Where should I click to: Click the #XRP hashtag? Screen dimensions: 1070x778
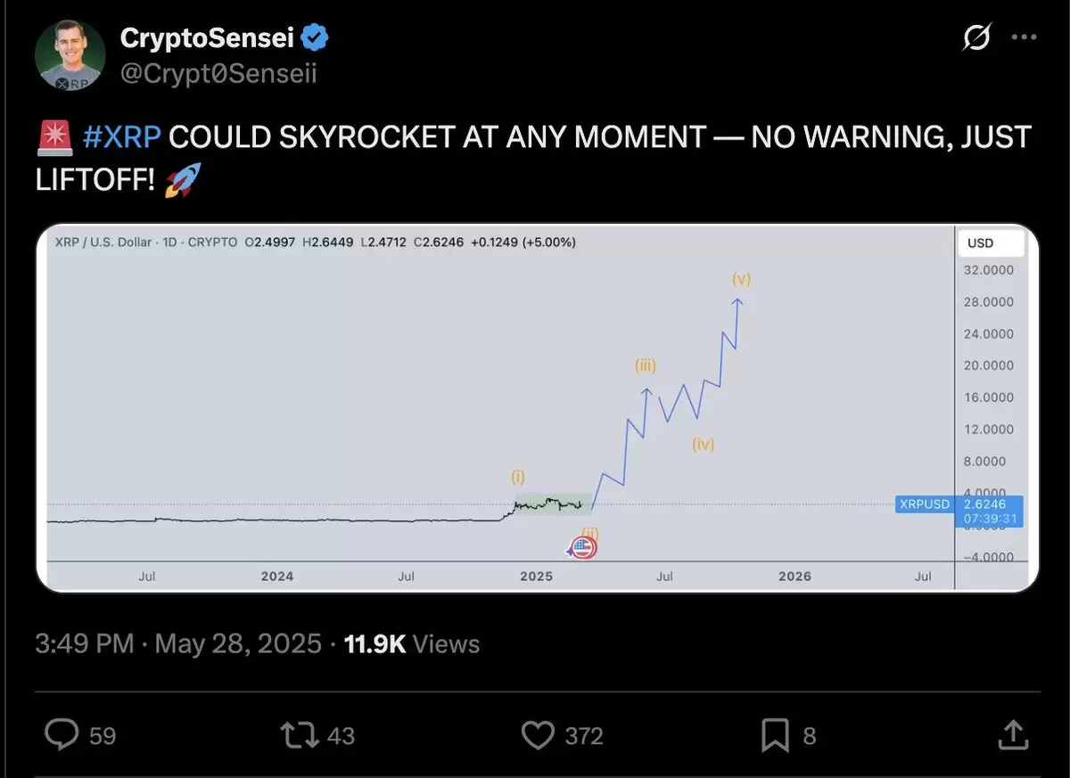[x=120, y=137]
